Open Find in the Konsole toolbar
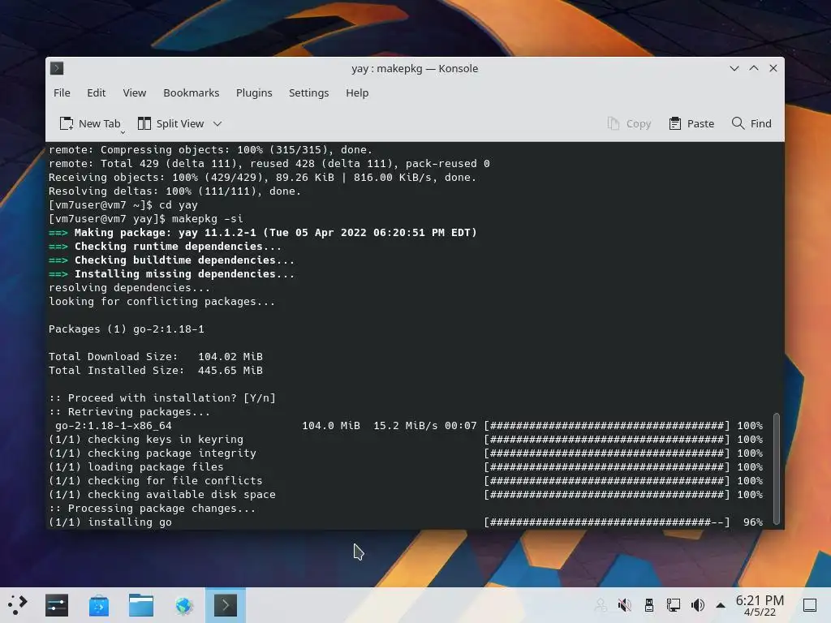Image resolution: width=831 pixels, height=623 pixels. point(751,123)
